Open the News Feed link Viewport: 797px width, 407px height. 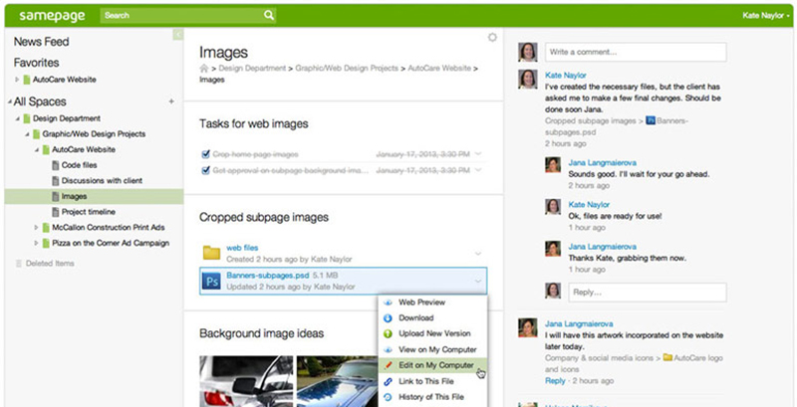tap(41, 42)
